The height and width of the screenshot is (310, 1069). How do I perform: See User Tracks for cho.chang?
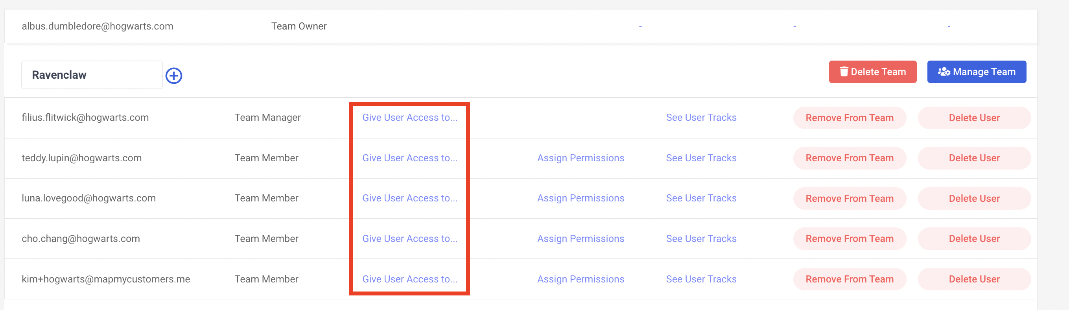701,239
